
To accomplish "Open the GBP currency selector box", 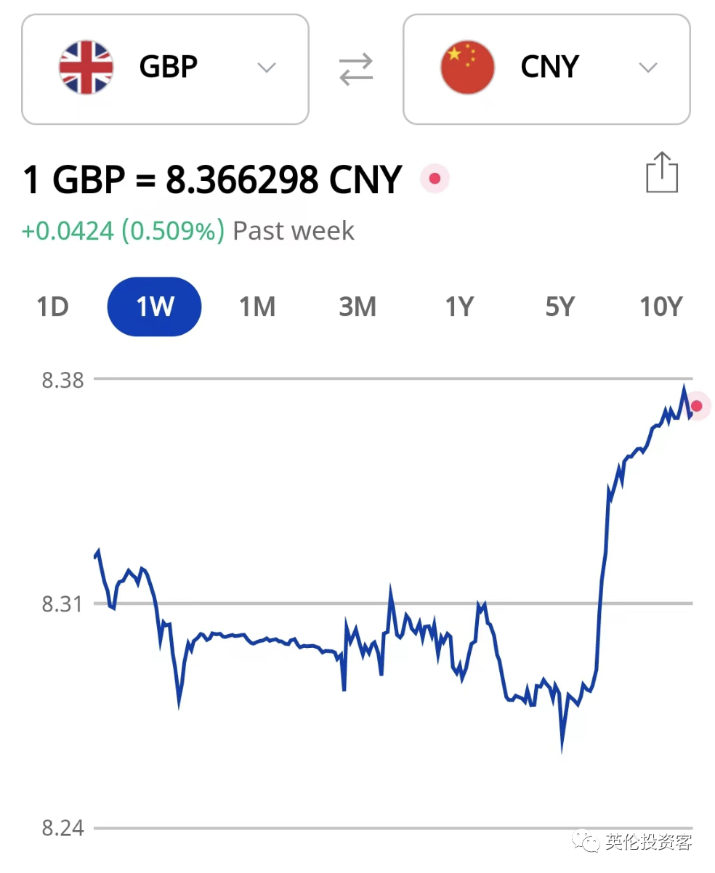I will point(166,69).
